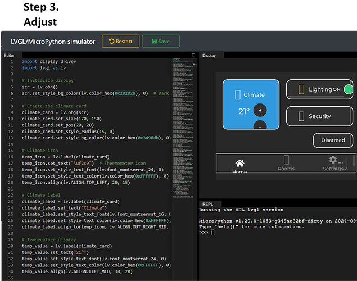Click 'import lvgl as lv' line
This screenshot has width=357, height=281.
tap(44, 68)
